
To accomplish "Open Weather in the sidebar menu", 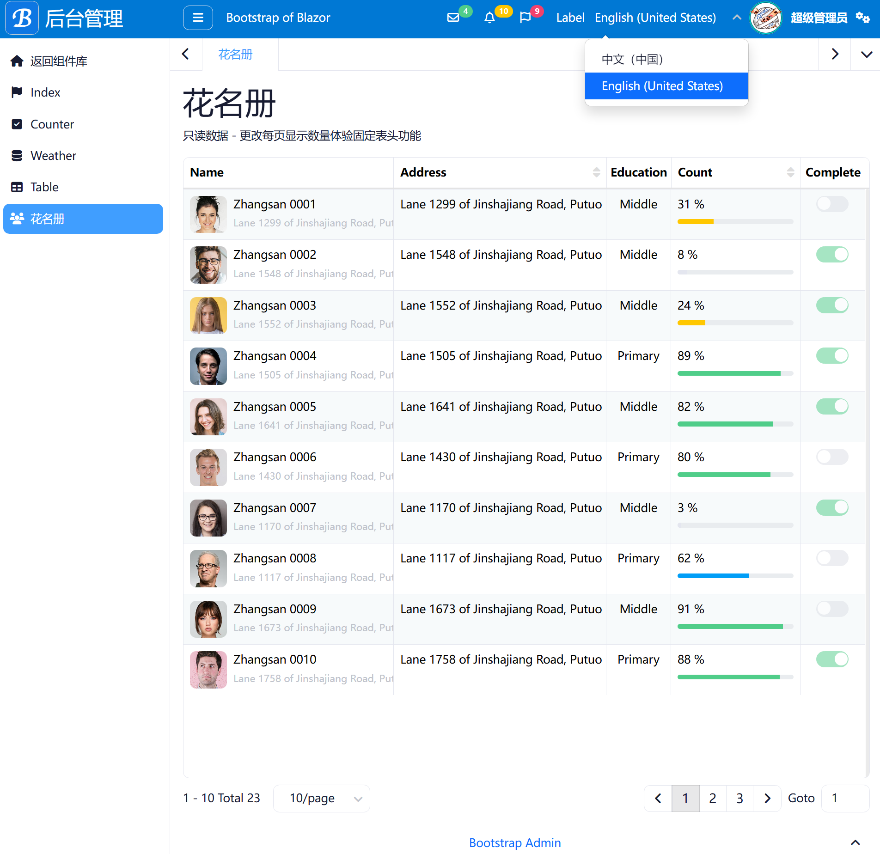I will click(53, 156).
